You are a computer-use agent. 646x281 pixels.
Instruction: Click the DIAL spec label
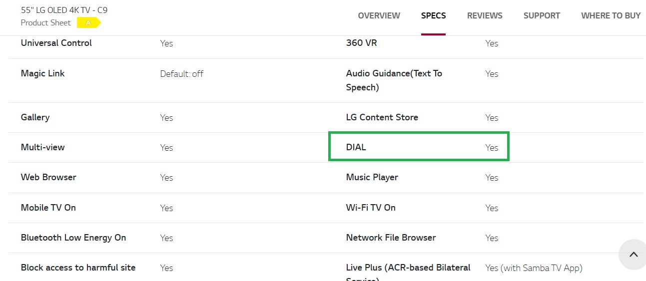pyautogui.click(x=356, y=147)
